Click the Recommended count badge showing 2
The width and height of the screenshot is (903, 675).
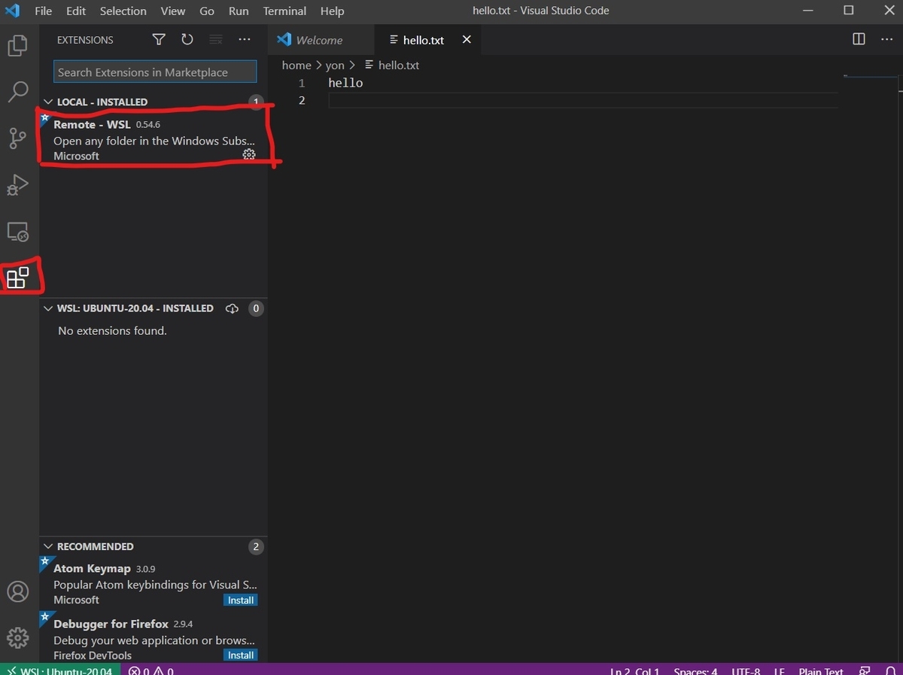click(x=256, y=547)
